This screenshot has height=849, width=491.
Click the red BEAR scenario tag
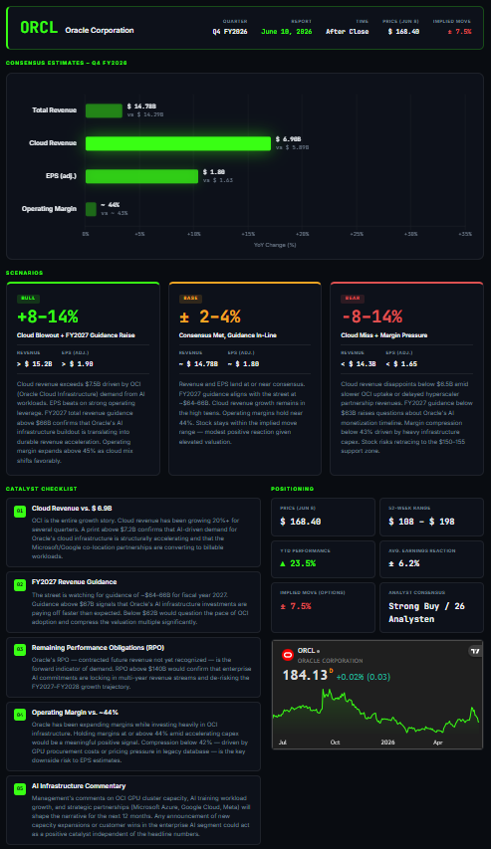tap(352, 299)
